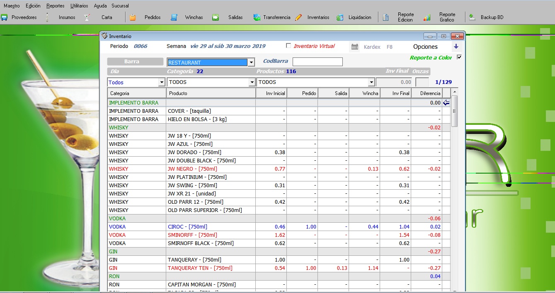Click the CodBarra input field
The width and height of the screenshot is (555, 293).
(x=317, y=62)
